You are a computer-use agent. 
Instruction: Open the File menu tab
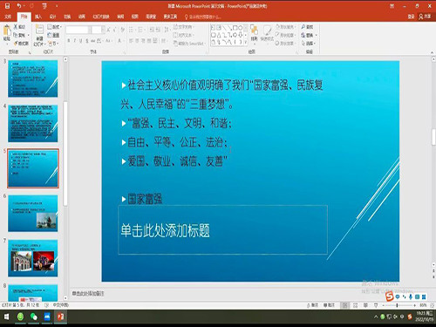[8, 17]
